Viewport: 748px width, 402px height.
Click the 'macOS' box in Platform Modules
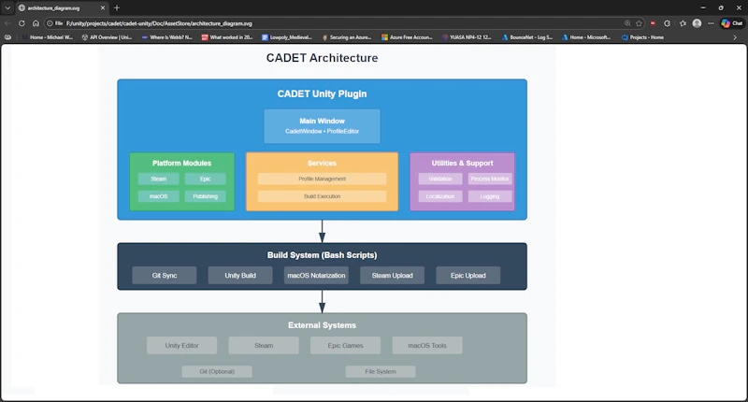pos(159,196)
